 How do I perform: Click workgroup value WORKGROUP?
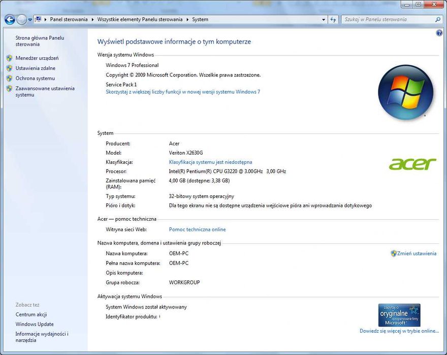click(184, 282)
